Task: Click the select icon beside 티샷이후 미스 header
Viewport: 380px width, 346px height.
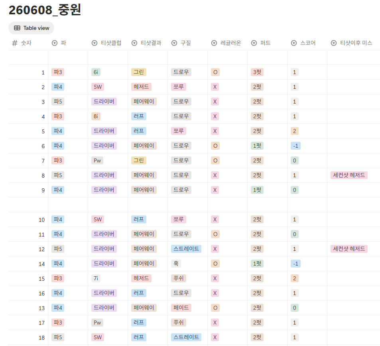Action: pos(334,43)
